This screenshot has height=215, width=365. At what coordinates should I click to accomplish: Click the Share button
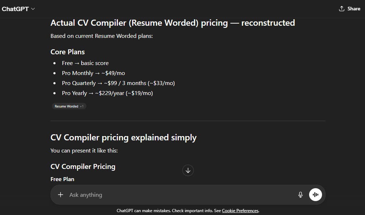(352, 8)
